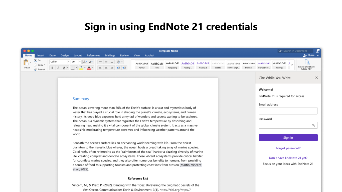Decrease the indent
The height and width of the screenshot is (192, 342).
tap(118, 68)
